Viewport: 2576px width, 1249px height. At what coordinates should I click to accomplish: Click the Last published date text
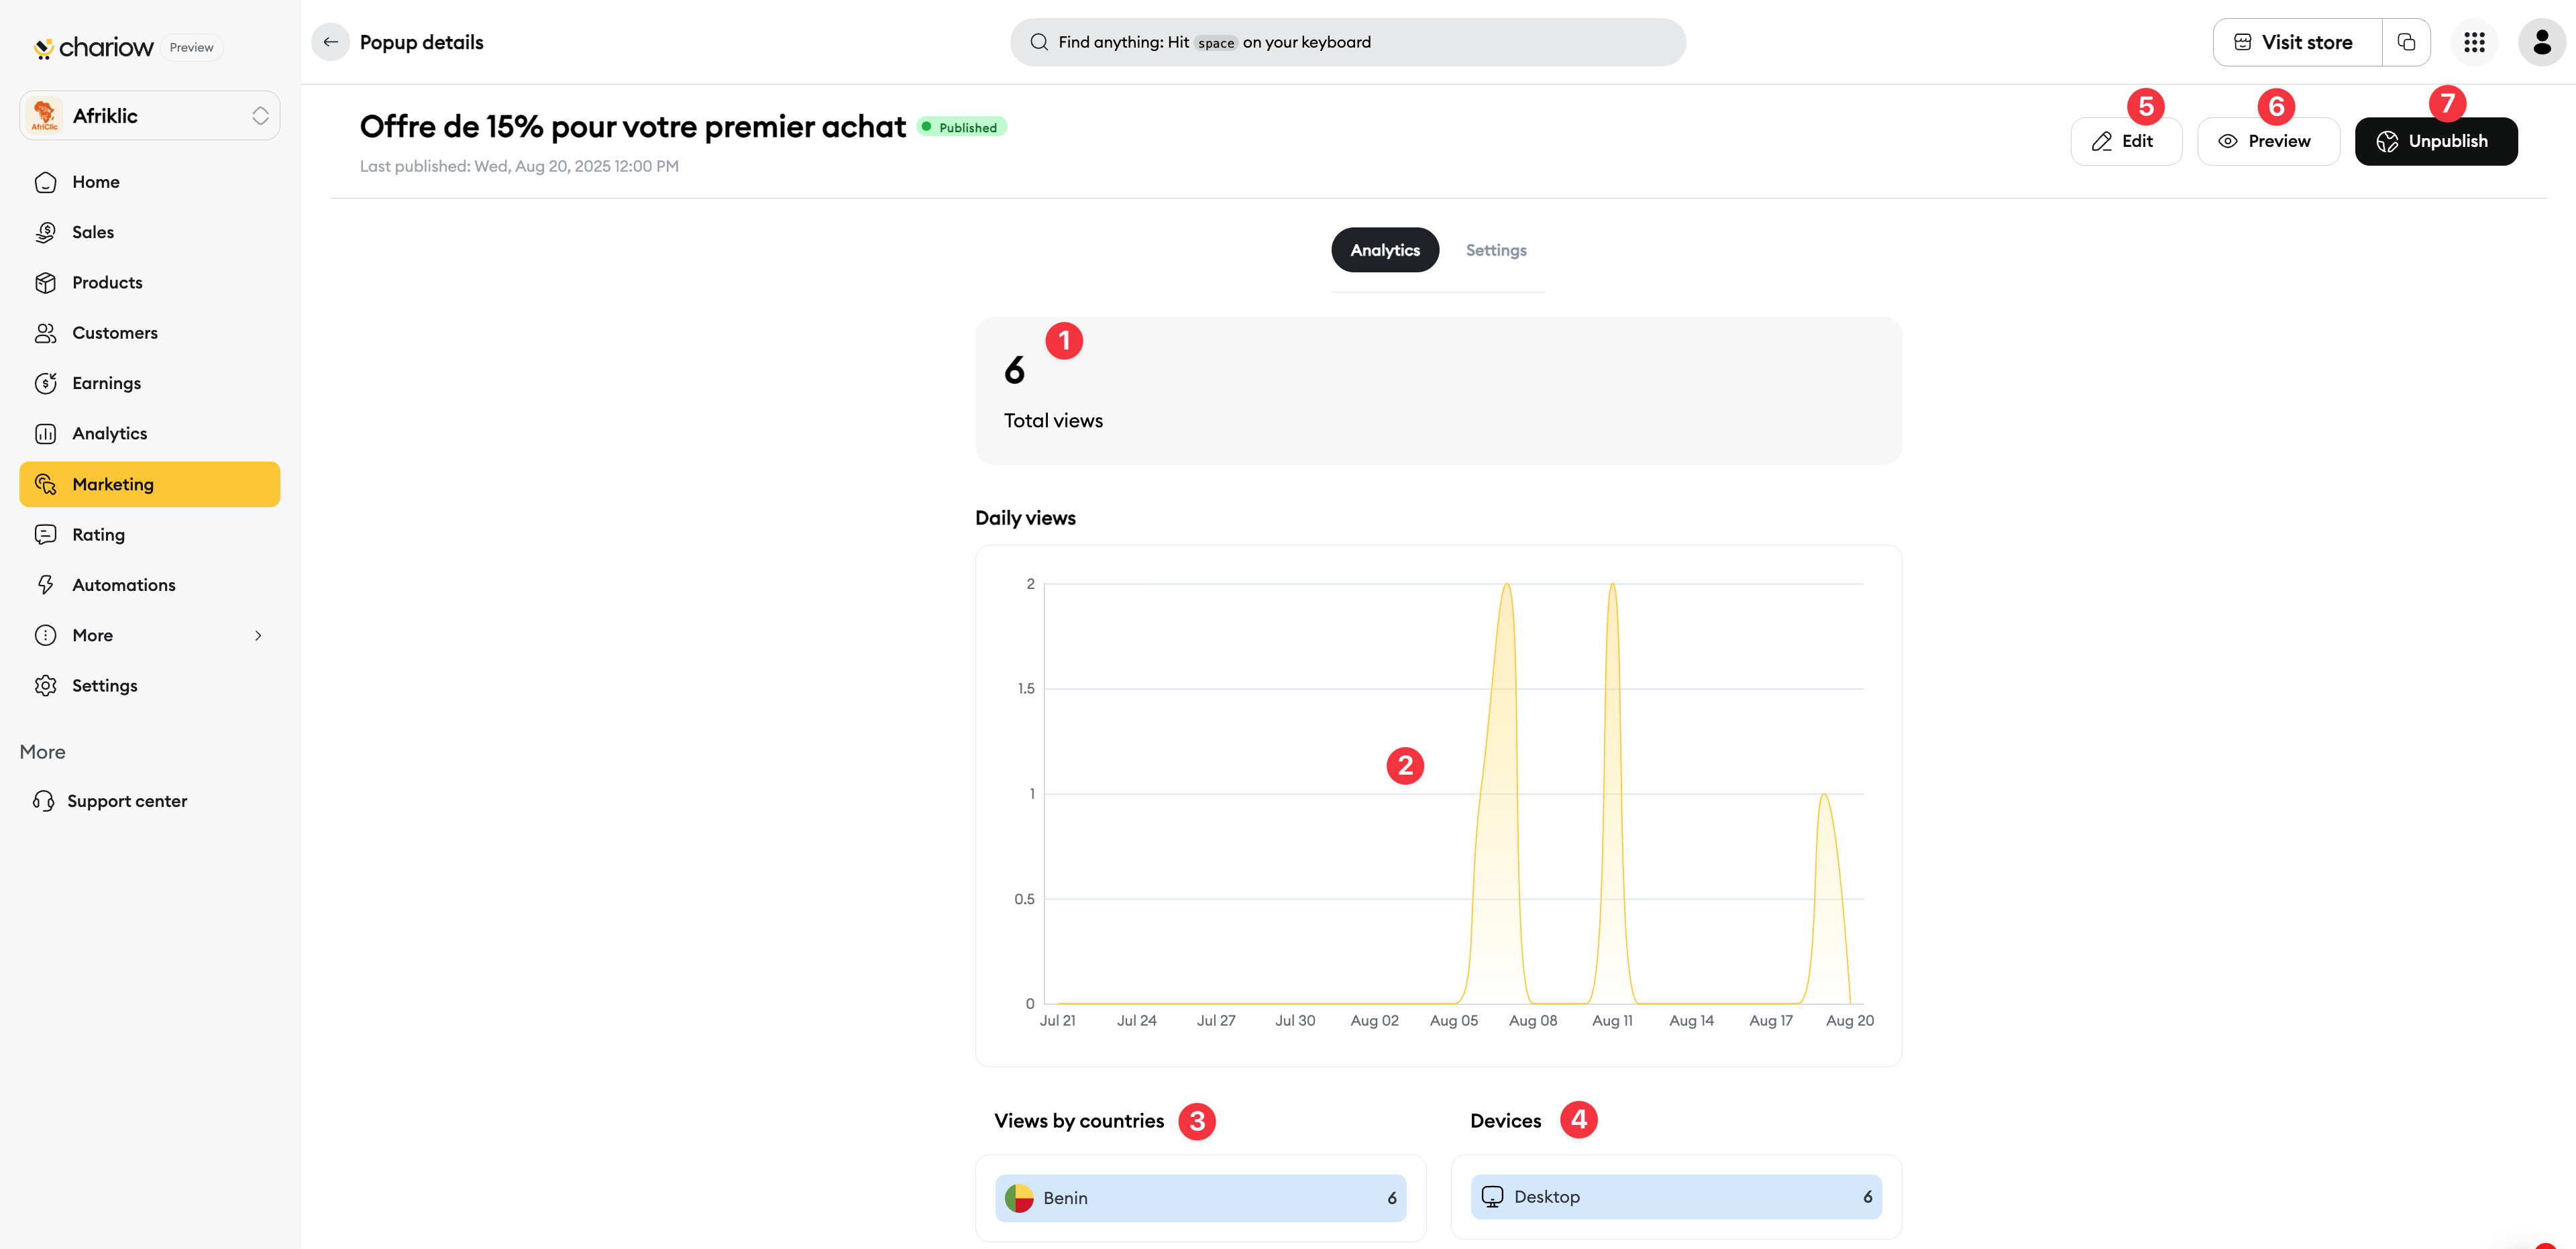519,166
